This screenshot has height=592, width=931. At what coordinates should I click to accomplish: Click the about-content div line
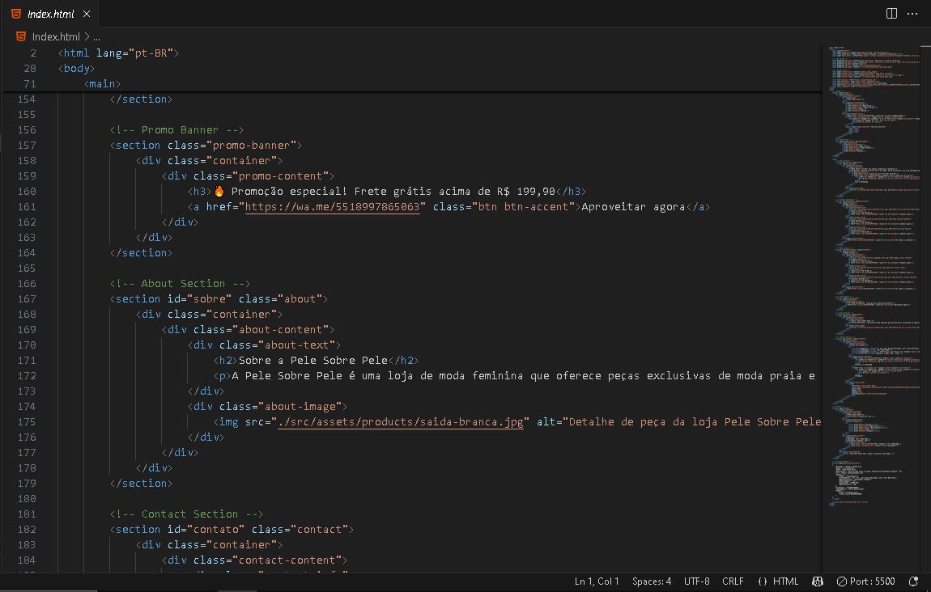[248, 330]
